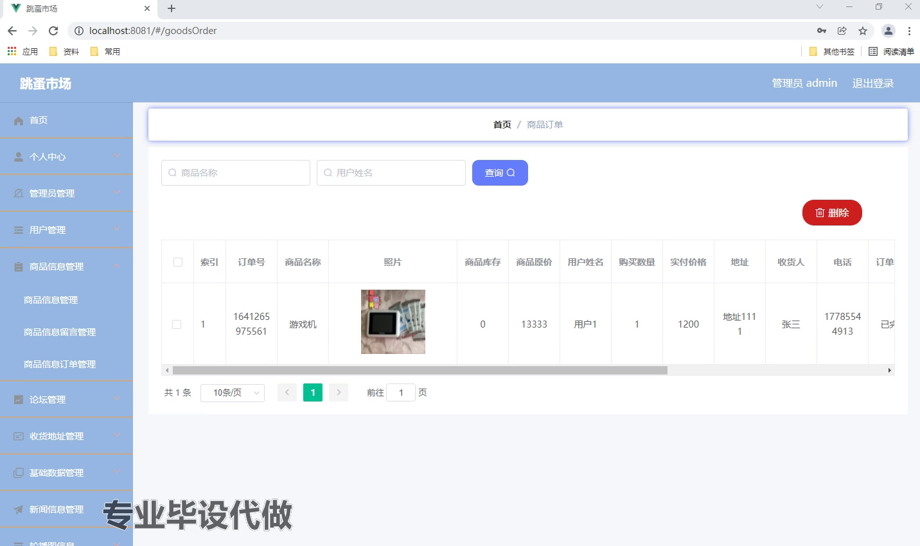The height and width of the screenshot is (546, 920).
Task: Click the localhost:8081 address bar URL
Action: pos(153,31)
